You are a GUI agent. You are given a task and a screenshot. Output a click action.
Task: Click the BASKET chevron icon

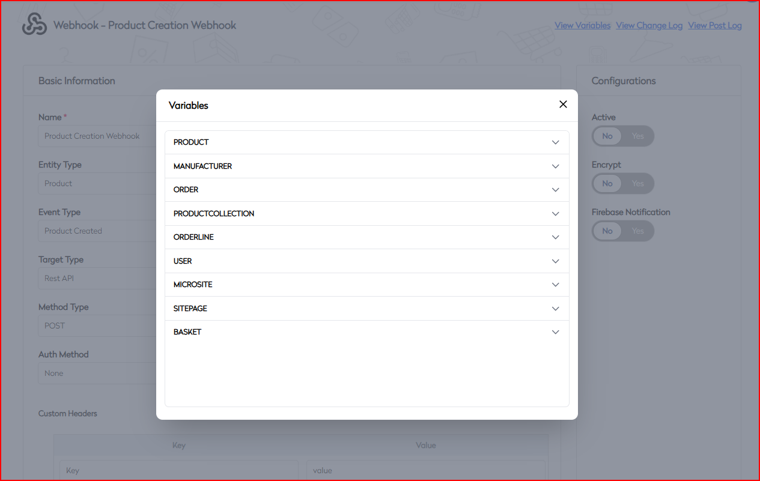pyautogui.click(x=555, y=332)
